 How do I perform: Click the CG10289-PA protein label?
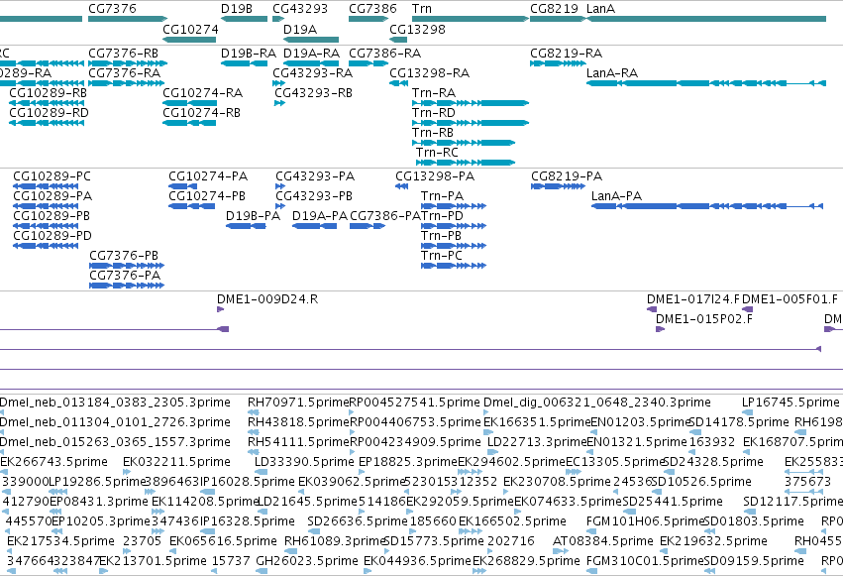coord(53,196)
